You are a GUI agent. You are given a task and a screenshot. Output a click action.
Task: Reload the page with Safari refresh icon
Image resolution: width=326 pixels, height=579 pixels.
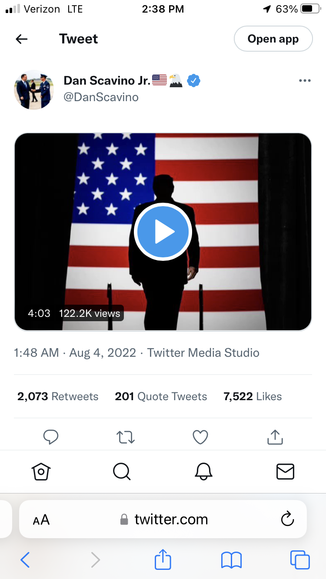(287, 519)
